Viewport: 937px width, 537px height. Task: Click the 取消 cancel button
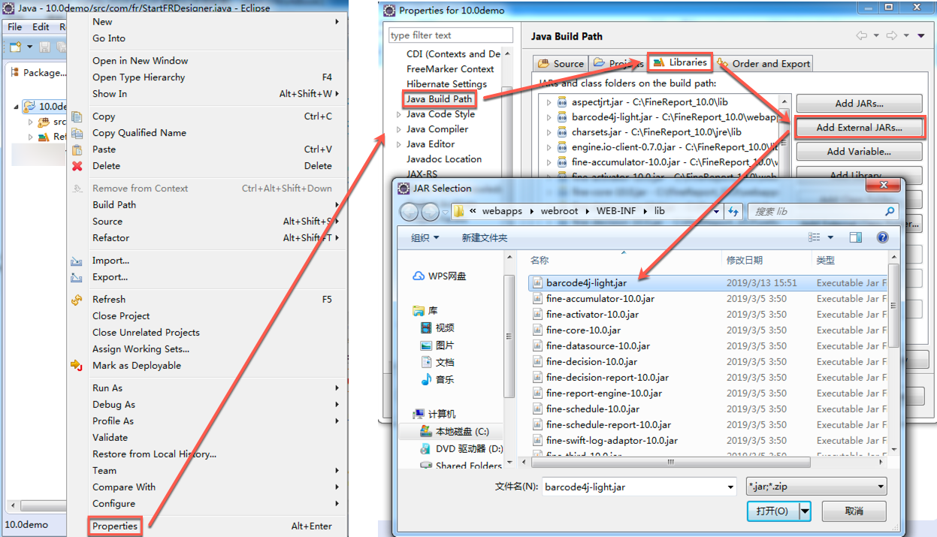pos(854,511)
